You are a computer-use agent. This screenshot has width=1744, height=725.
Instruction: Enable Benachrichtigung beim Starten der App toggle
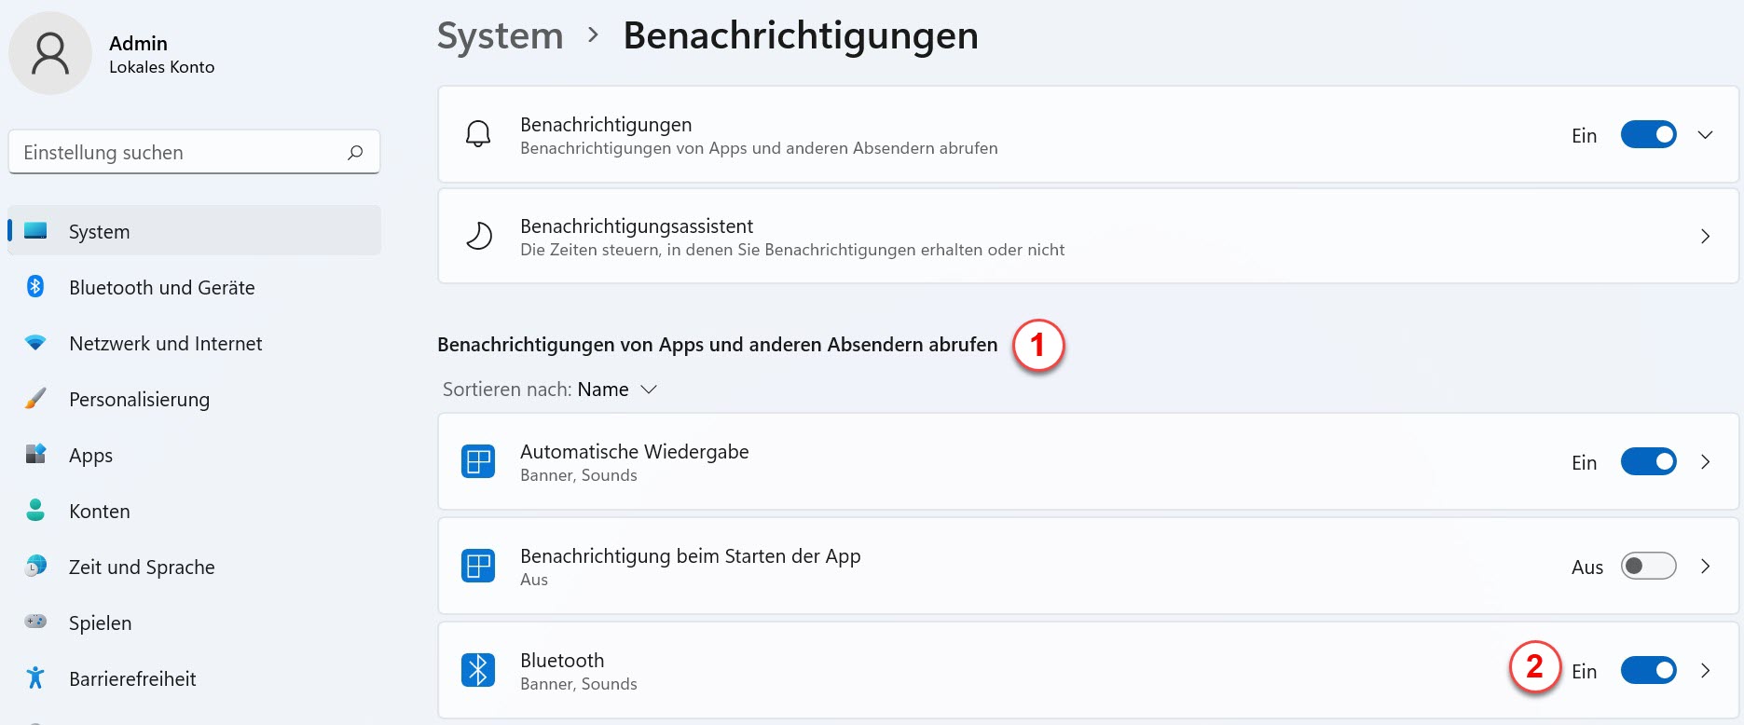click(1648, 566)
